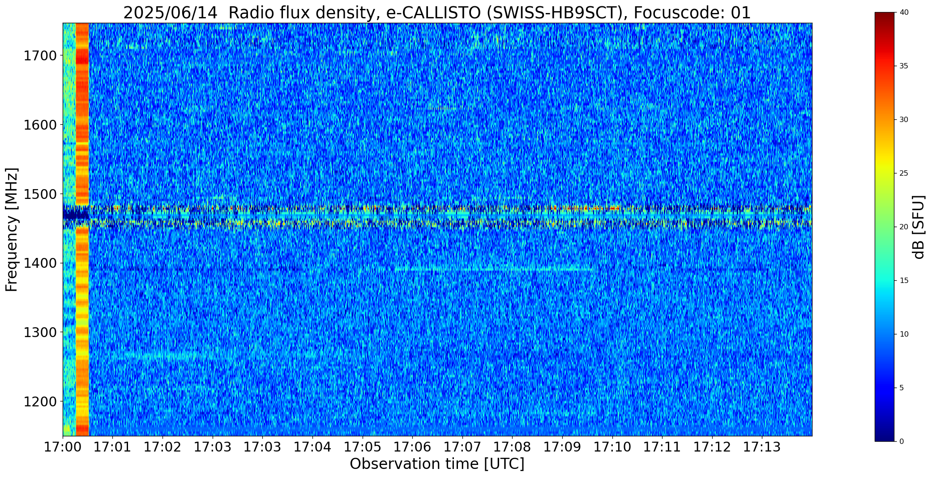Click the colorbar tick label 25
932x477 pixels.
tap(904, 173)
